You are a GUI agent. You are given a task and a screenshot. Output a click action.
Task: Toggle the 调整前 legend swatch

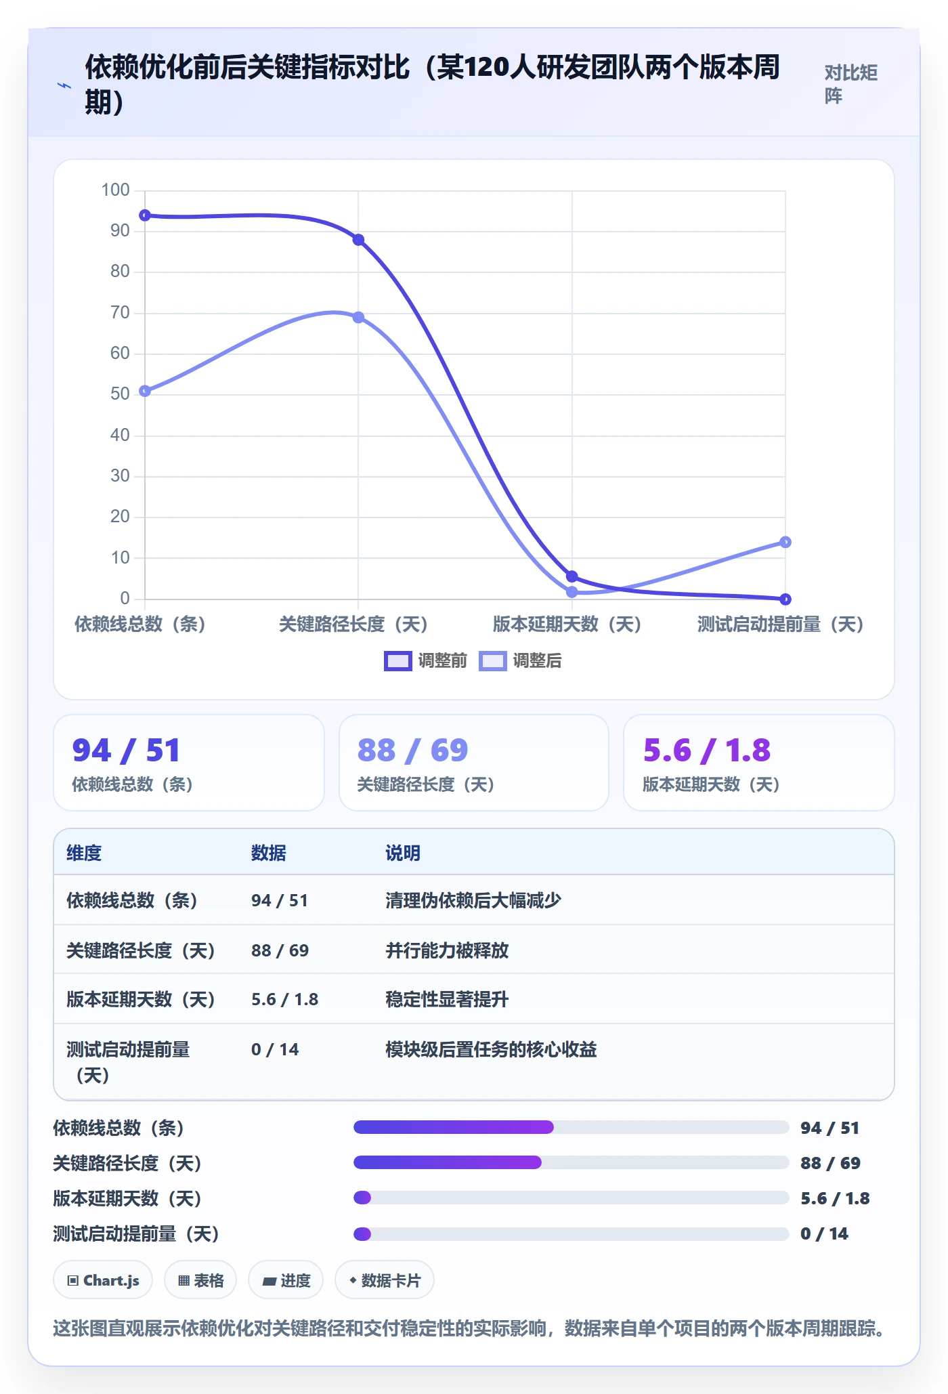click(397, 660)
